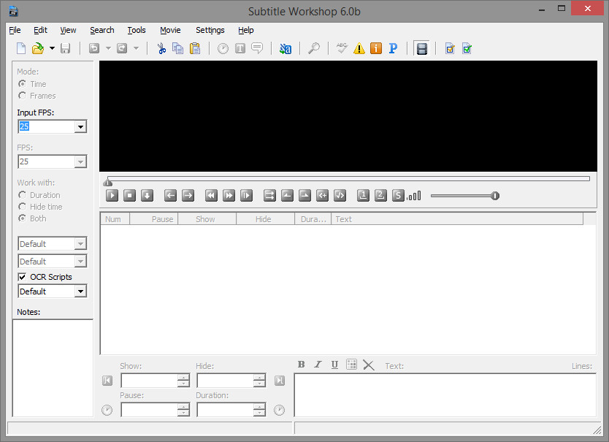Click the T text toolbar icon

tap(240, 49)
